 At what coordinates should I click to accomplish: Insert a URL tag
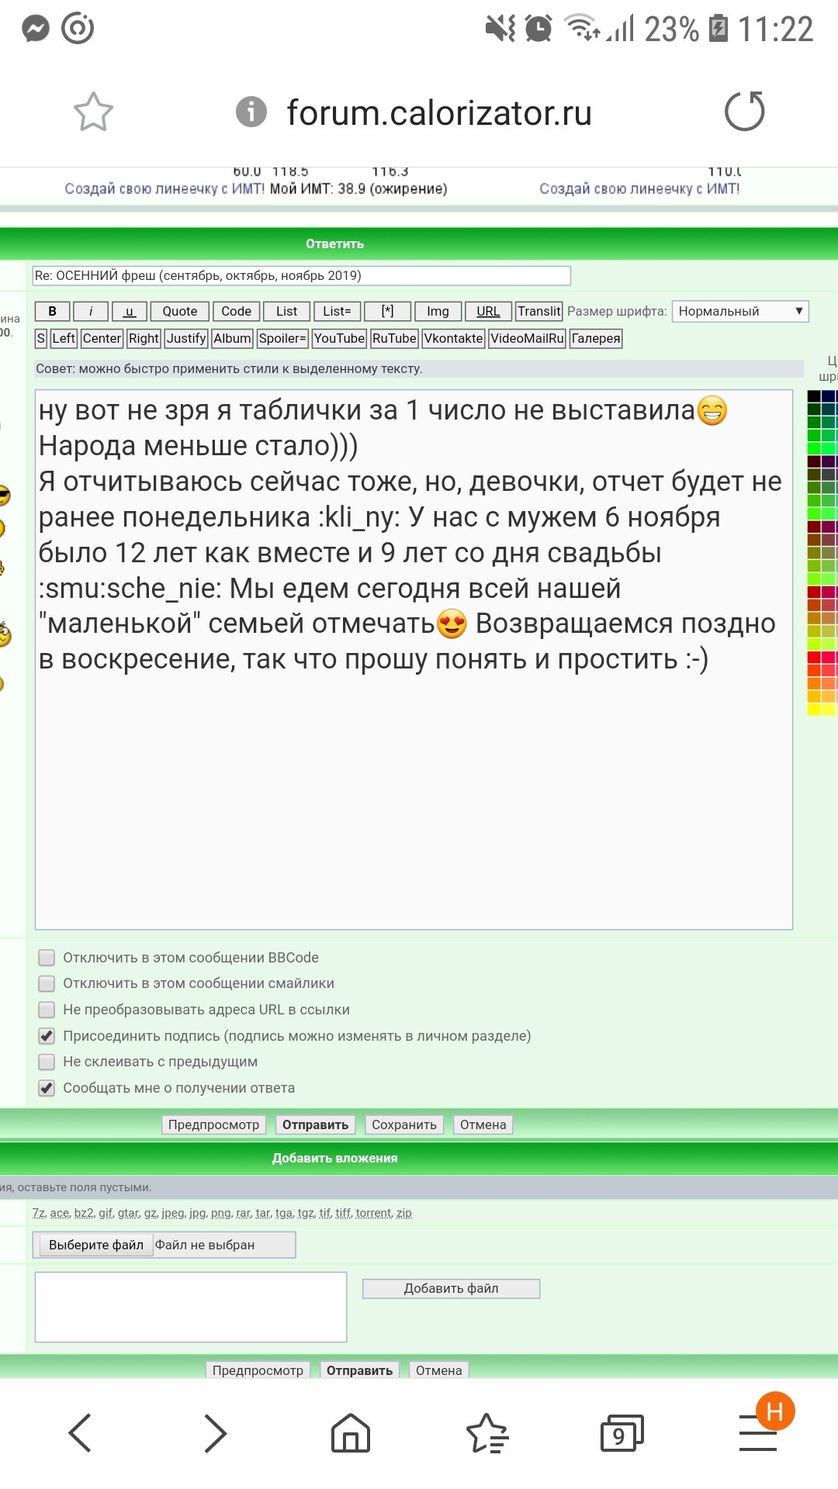click(x=488, y=311)
